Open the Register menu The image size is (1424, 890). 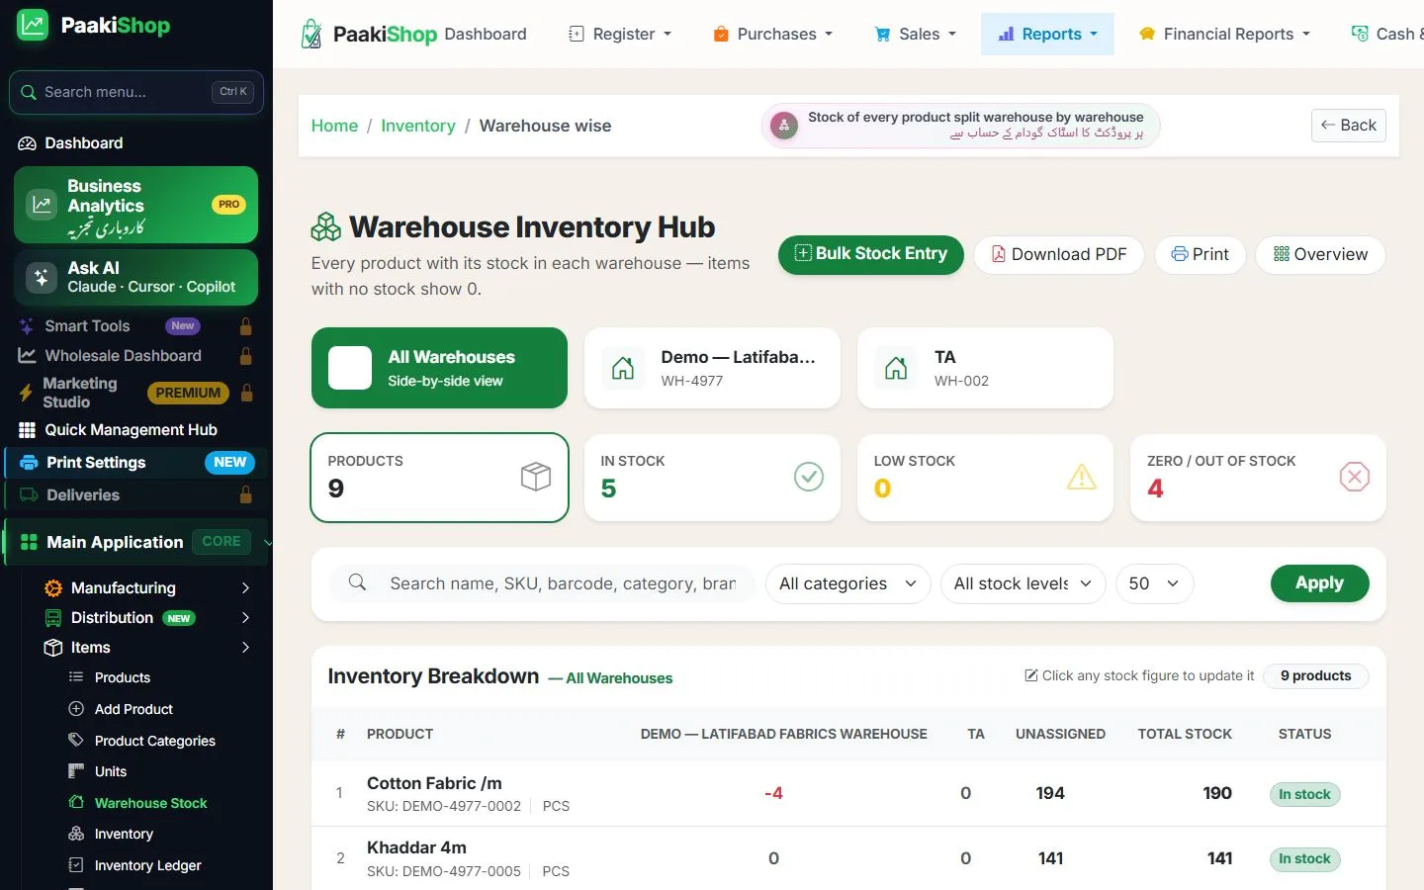620,34
